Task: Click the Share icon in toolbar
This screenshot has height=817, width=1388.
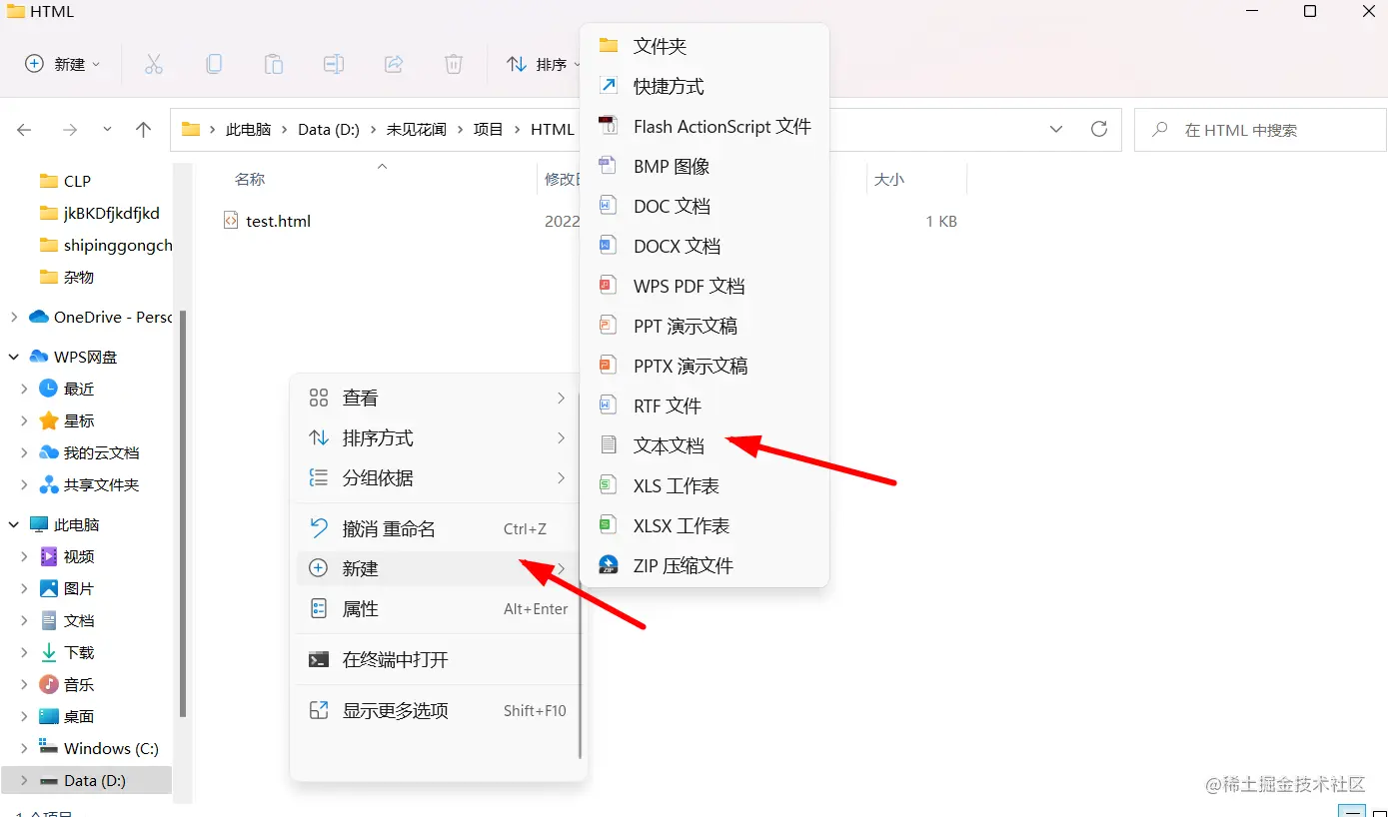Action: pos(394,64)
